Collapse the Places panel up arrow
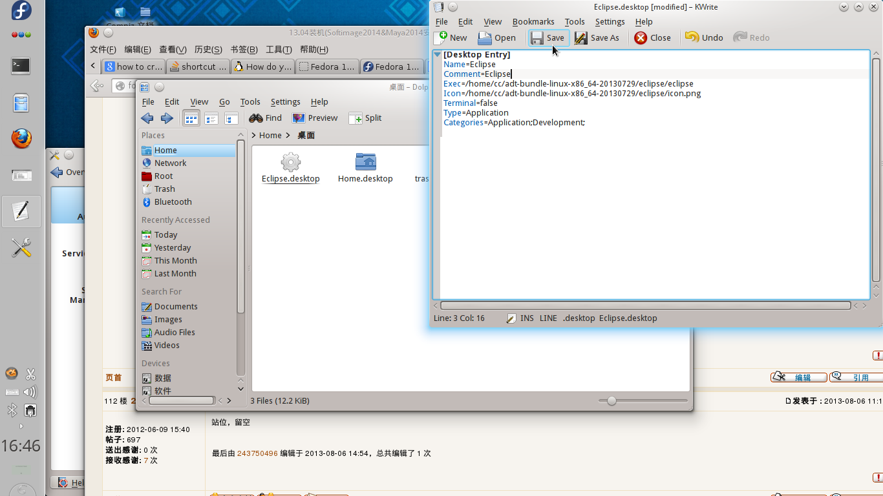The width and height of the screenshot is (883, 496). pyautogui.click(x=240, y=135)
